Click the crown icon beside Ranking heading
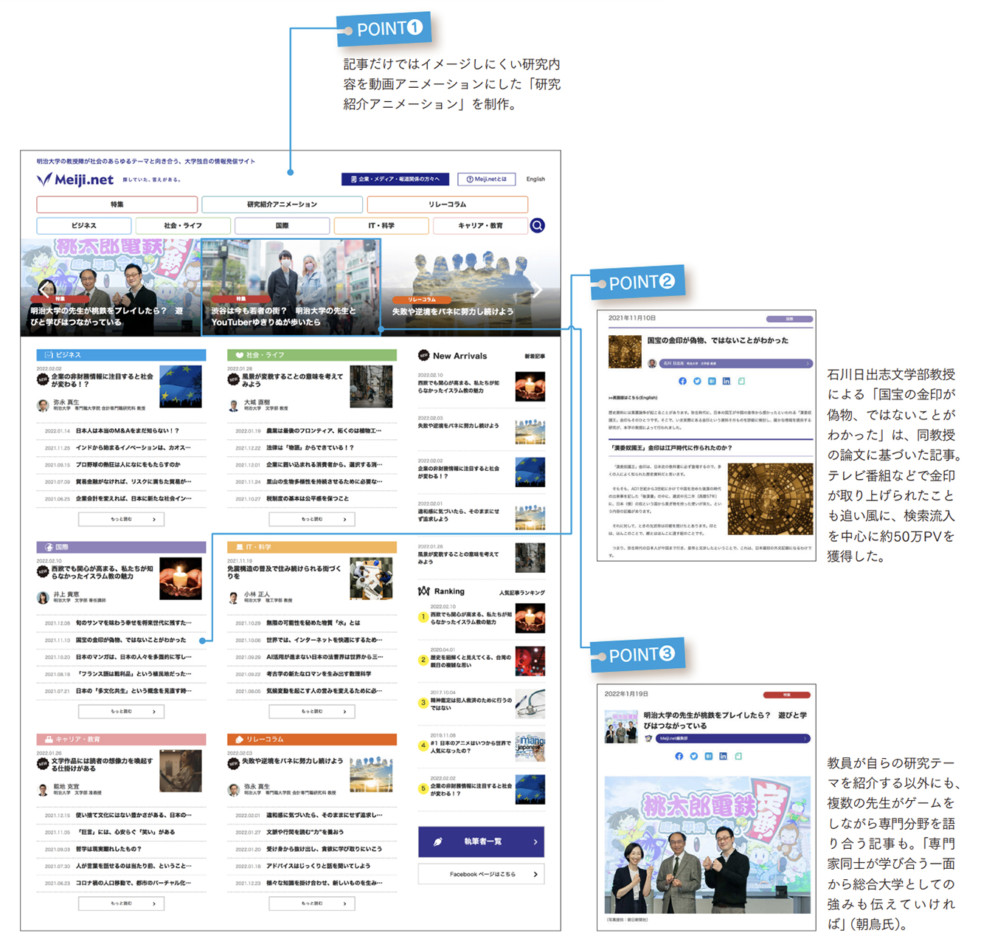The width and height of the screenshot is (981, 950). (x=424, y=591)
